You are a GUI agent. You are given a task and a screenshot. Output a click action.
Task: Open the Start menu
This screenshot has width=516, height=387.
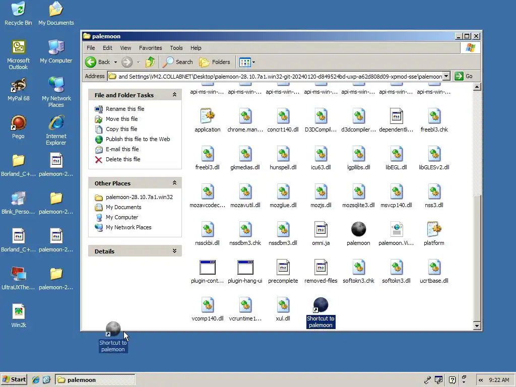pos(14,379)
